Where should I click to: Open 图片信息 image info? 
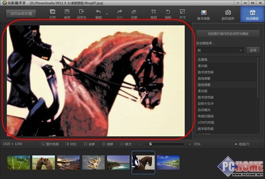(50, 144)
